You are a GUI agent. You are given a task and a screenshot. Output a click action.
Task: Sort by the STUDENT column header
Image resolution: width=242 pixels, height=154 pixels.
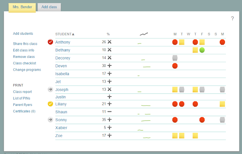tap(65, 34)
